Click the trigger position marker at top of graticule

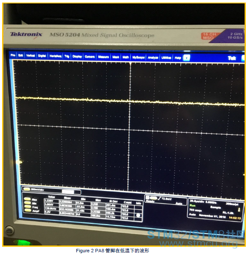pos(130,63)
